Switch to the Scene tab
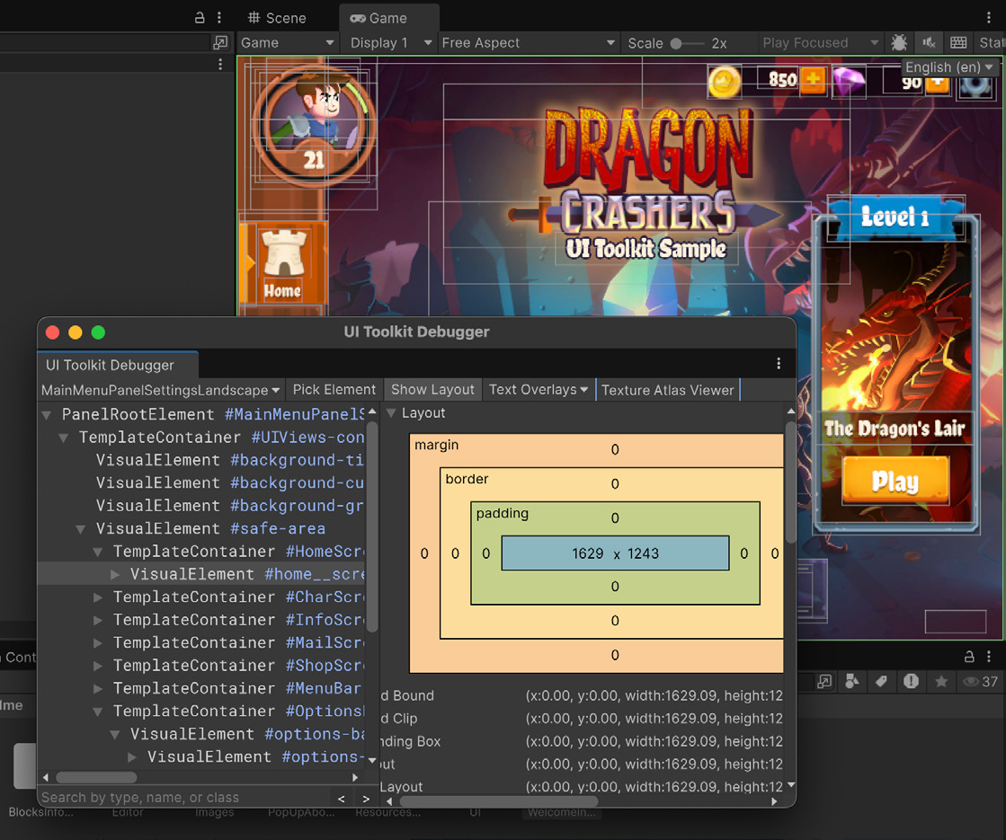 277,18
